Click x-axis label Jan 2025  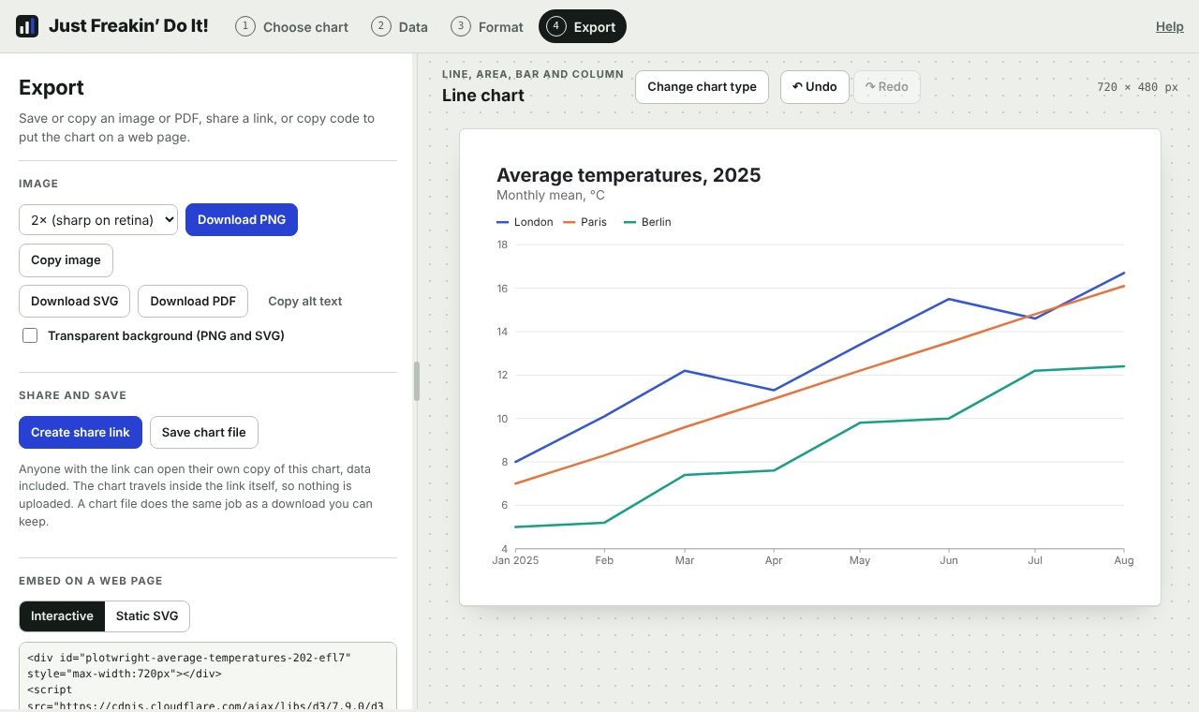pos(515,560)
